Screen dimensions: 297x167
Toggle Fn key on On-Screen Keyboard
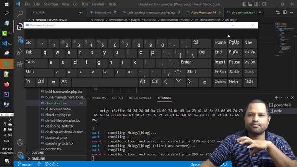coord(30,82)
